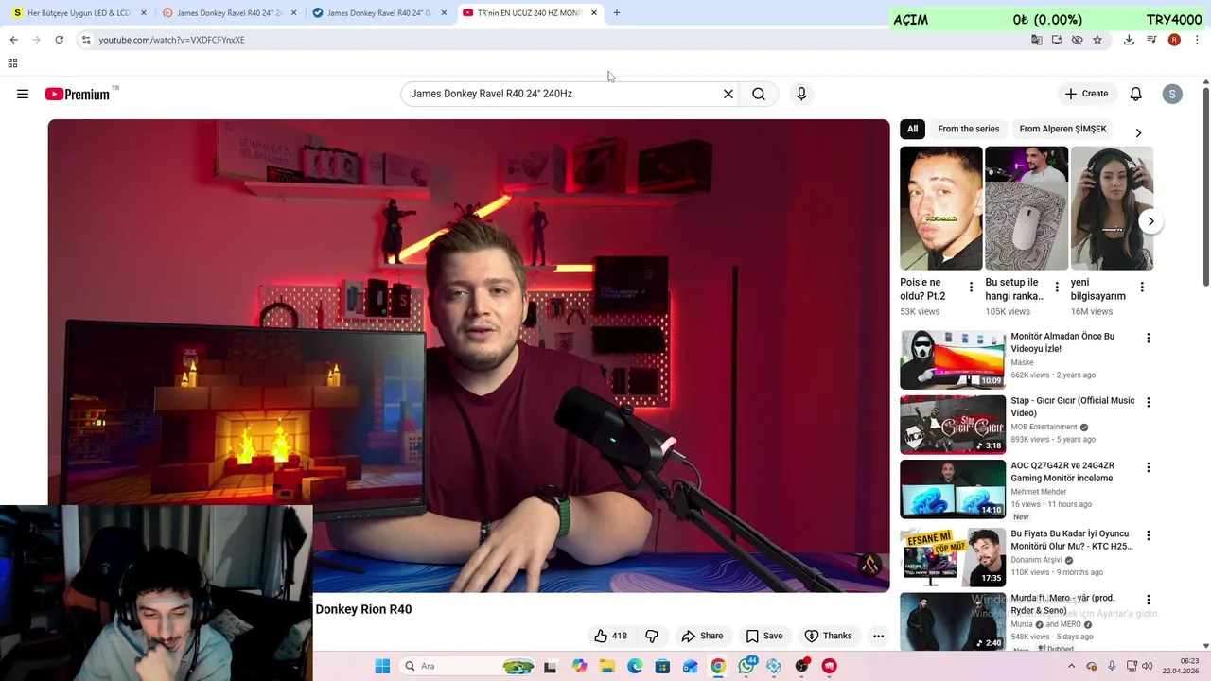Open the Chrome three-dot menu

tap(1197, 40)
